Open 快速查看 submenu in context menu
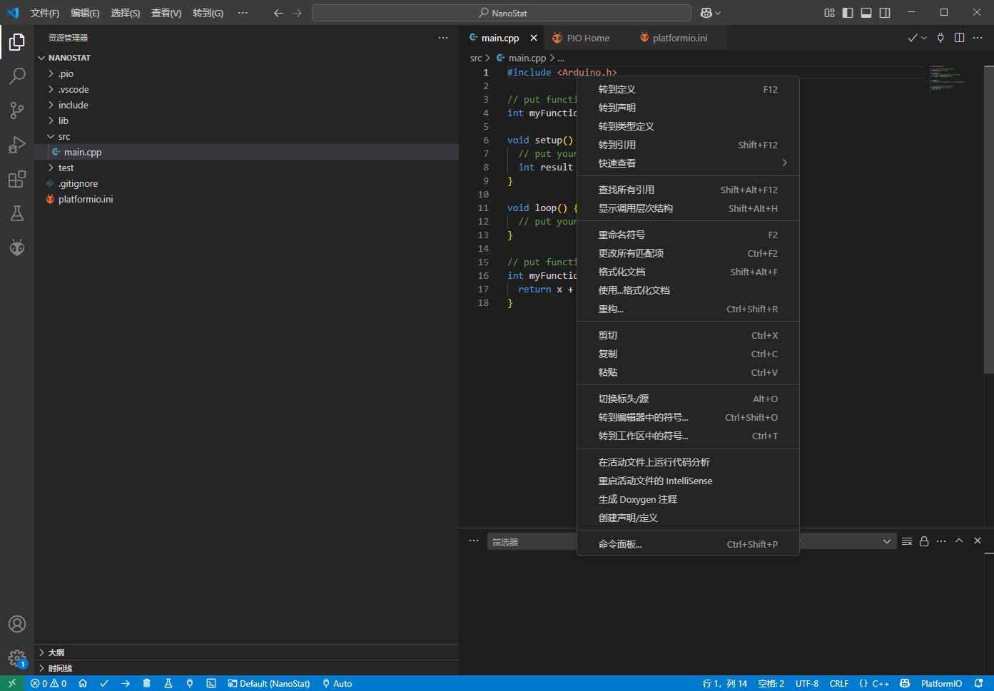Image resolution: width=994 pixels, height=691 pixels. [688, 163]
